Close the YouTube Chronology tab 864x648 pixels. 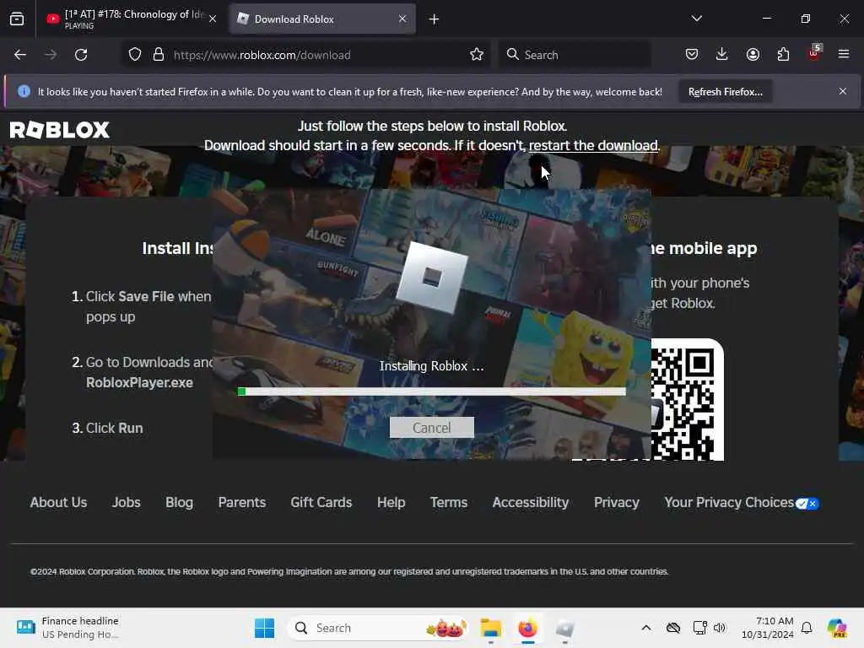[213, 19]
